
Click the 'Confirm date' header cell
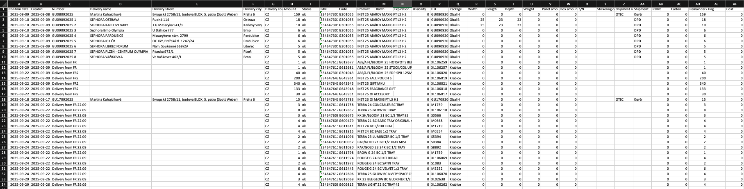click(19, 9)
